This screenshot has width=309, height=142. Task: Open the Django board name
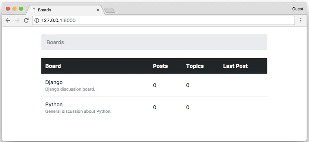54,82
